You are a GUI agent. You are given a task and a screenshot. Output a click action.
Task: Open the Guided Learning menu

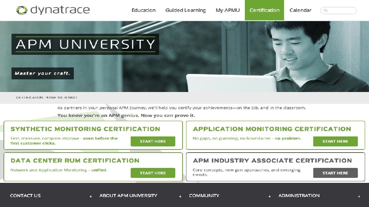pyautogui.click(x=185, y=10)
